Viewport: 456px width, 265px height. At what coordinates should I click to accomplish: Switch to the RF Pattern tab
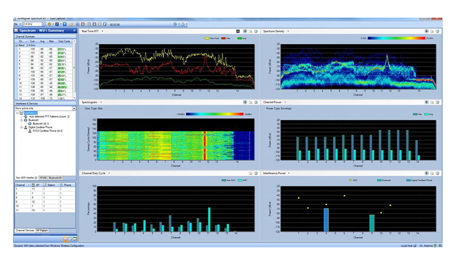coord(42,229)
